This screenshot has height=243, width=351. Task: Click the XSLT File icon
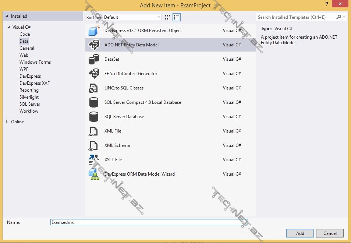pos(94,160)
